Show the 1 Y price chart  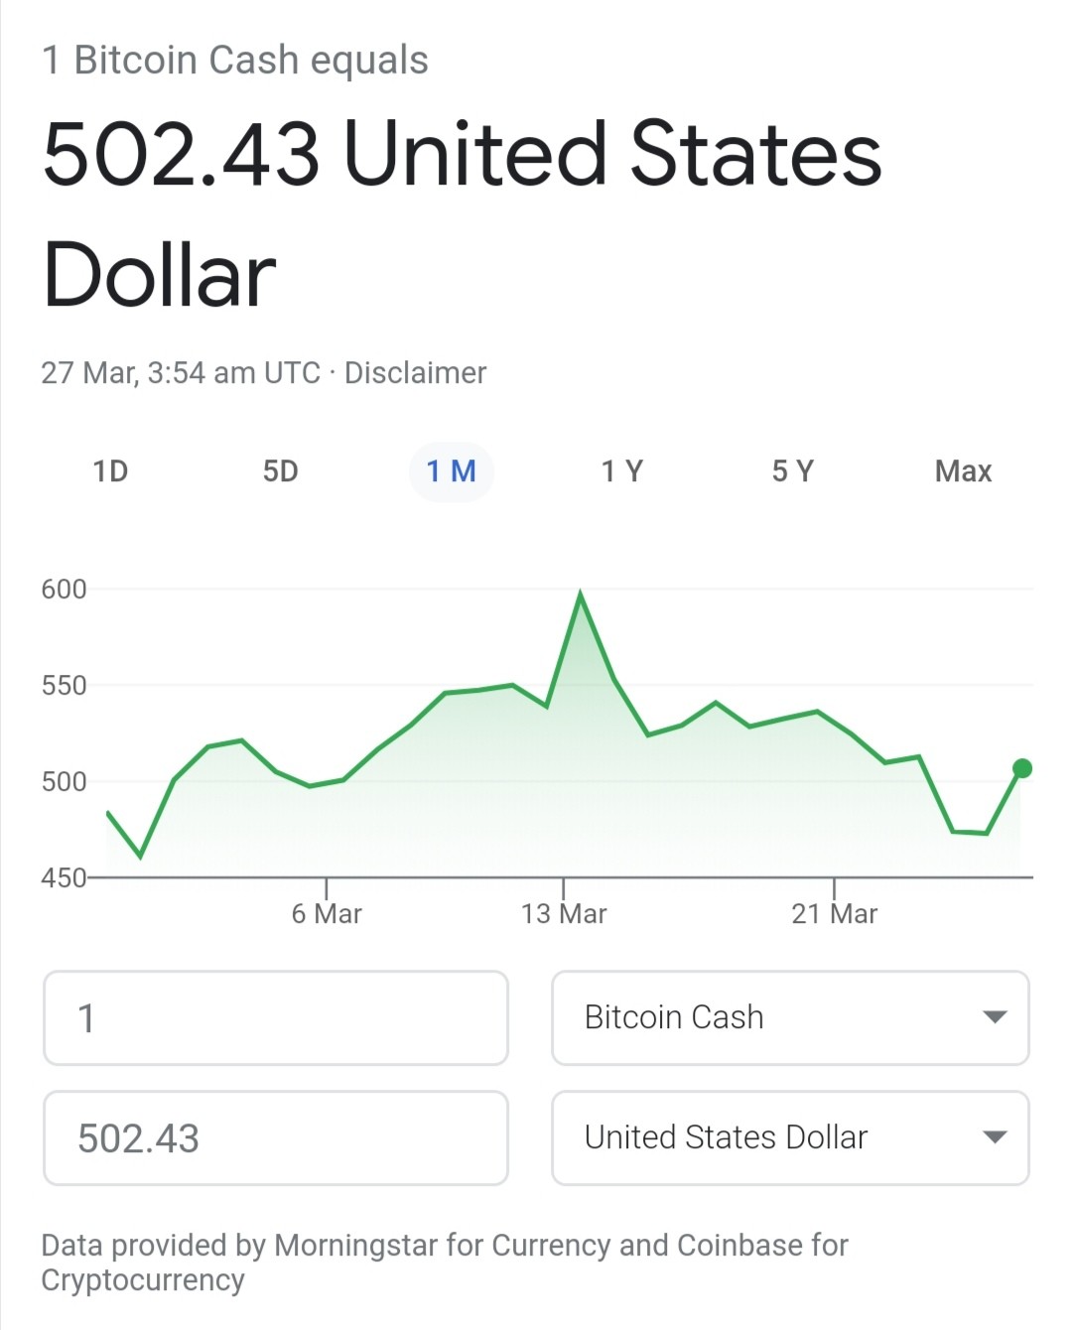coord(622,471)
